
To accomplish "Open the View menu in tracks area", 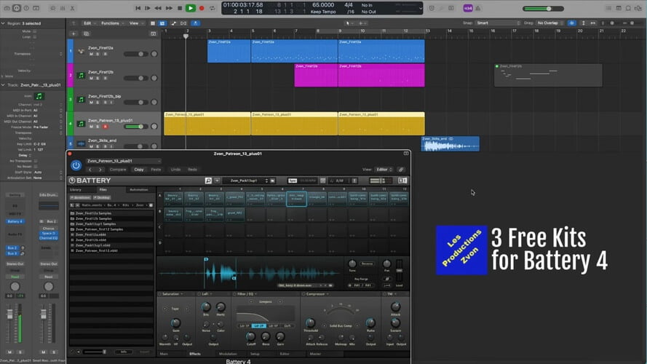I will (136, 23).
